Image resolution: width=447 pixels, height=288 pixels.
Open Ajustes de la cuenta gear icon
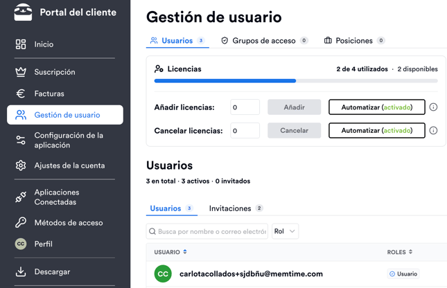(x=21, y=165)
